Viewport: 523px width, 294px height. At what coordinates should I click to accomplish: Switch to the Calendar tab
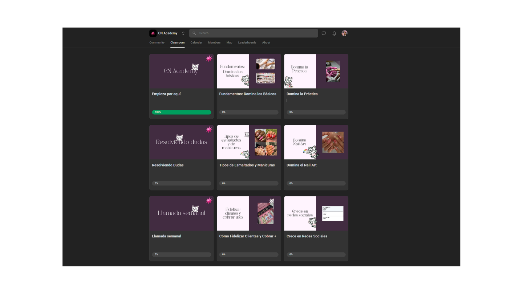click(196, 42)
